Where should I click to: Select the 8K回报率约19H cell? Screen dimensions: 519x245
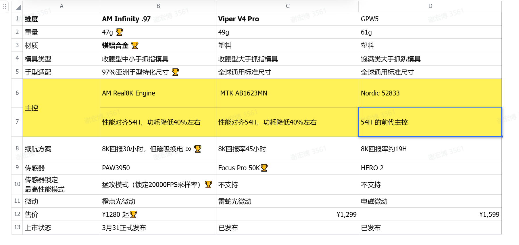430,149
